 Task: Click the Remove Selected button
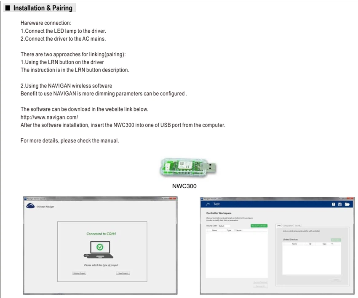(260, 282)
